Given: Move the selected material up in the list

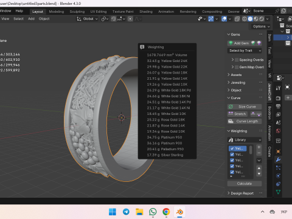Looking at the screenshot, I should (259, 168).
